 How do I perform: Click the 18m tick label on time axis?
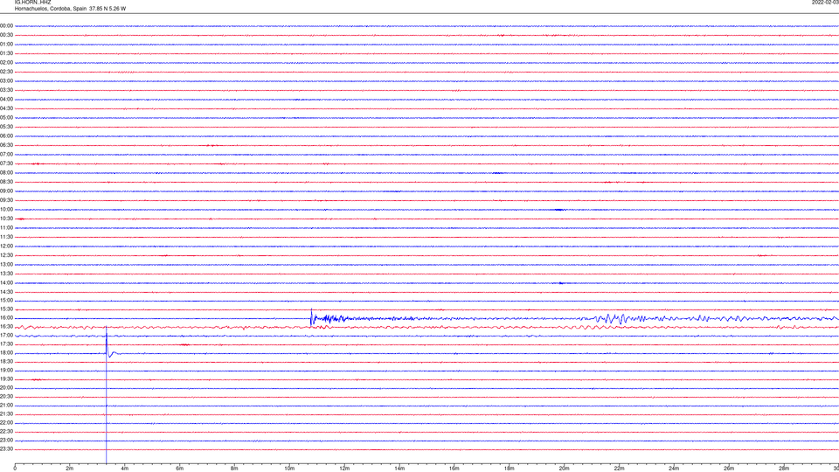[x=510, y=469]
